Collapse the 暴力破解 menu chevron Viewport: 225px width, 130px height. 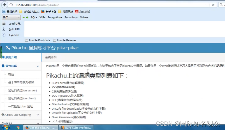click(38, 66)
